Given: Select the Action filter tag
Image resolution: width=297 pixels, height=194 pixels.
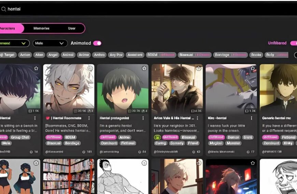Looking at the screenshot, I should click(x=25, y=55).
